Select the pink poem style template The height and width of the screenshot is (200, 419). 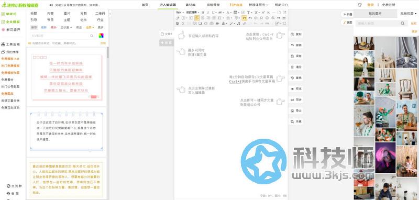coord(67,77)
